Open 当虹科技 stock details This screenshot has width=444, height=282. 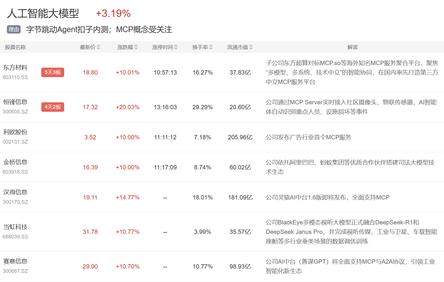tap(15, 227)
